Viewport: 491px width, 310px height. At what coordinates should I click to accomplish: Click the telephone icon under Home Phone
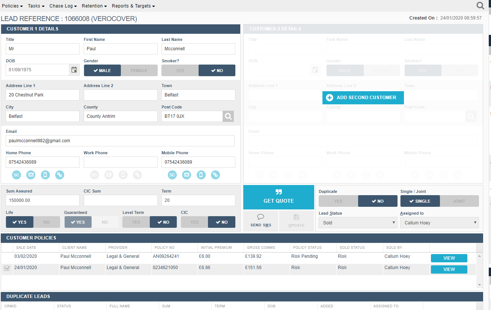pyautogui.click(x=31, y=175)
